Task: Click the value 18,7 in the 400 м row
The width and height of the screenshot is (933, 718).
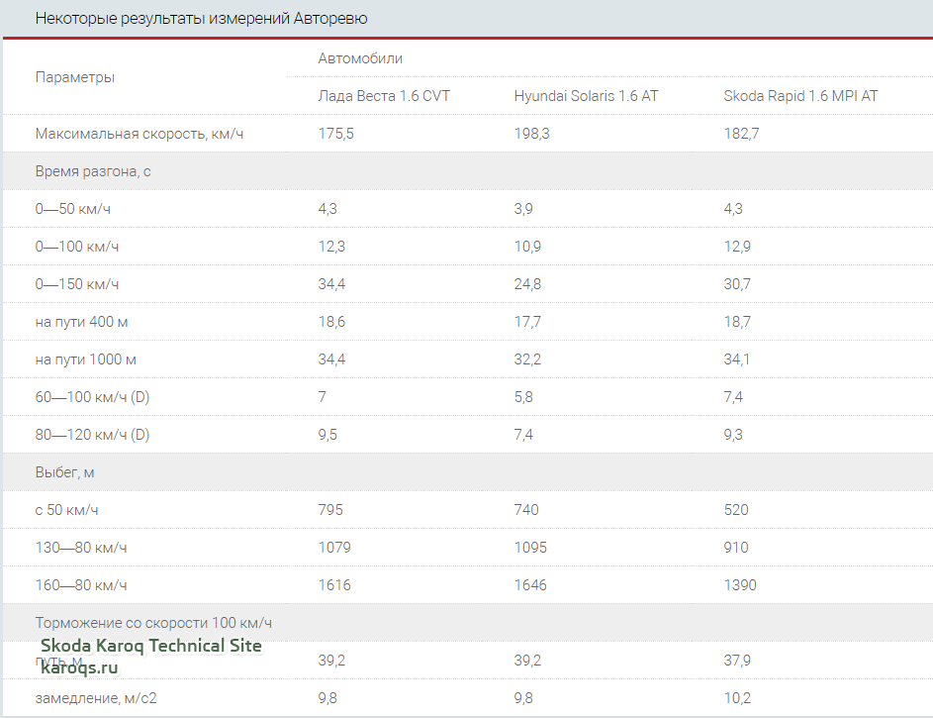Action: (737, 322)
